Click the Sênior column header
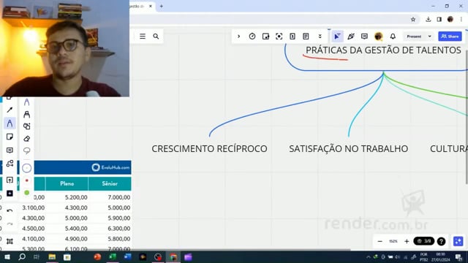Viewport: 468px width, 263px height. 110,183
